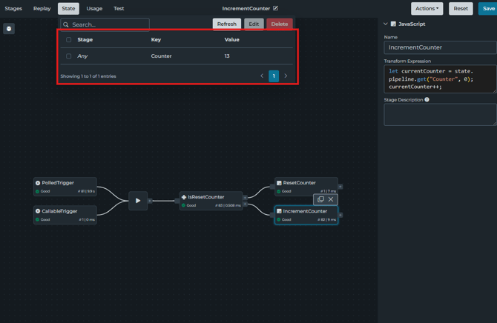The height and width of the screenshot is (323, 497).
Task: Sort by the Value column header
Action: [x=231, y=39]
